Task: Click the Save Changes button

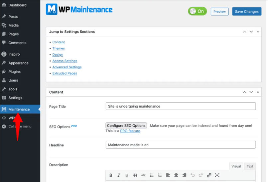Action: point(246,12)
